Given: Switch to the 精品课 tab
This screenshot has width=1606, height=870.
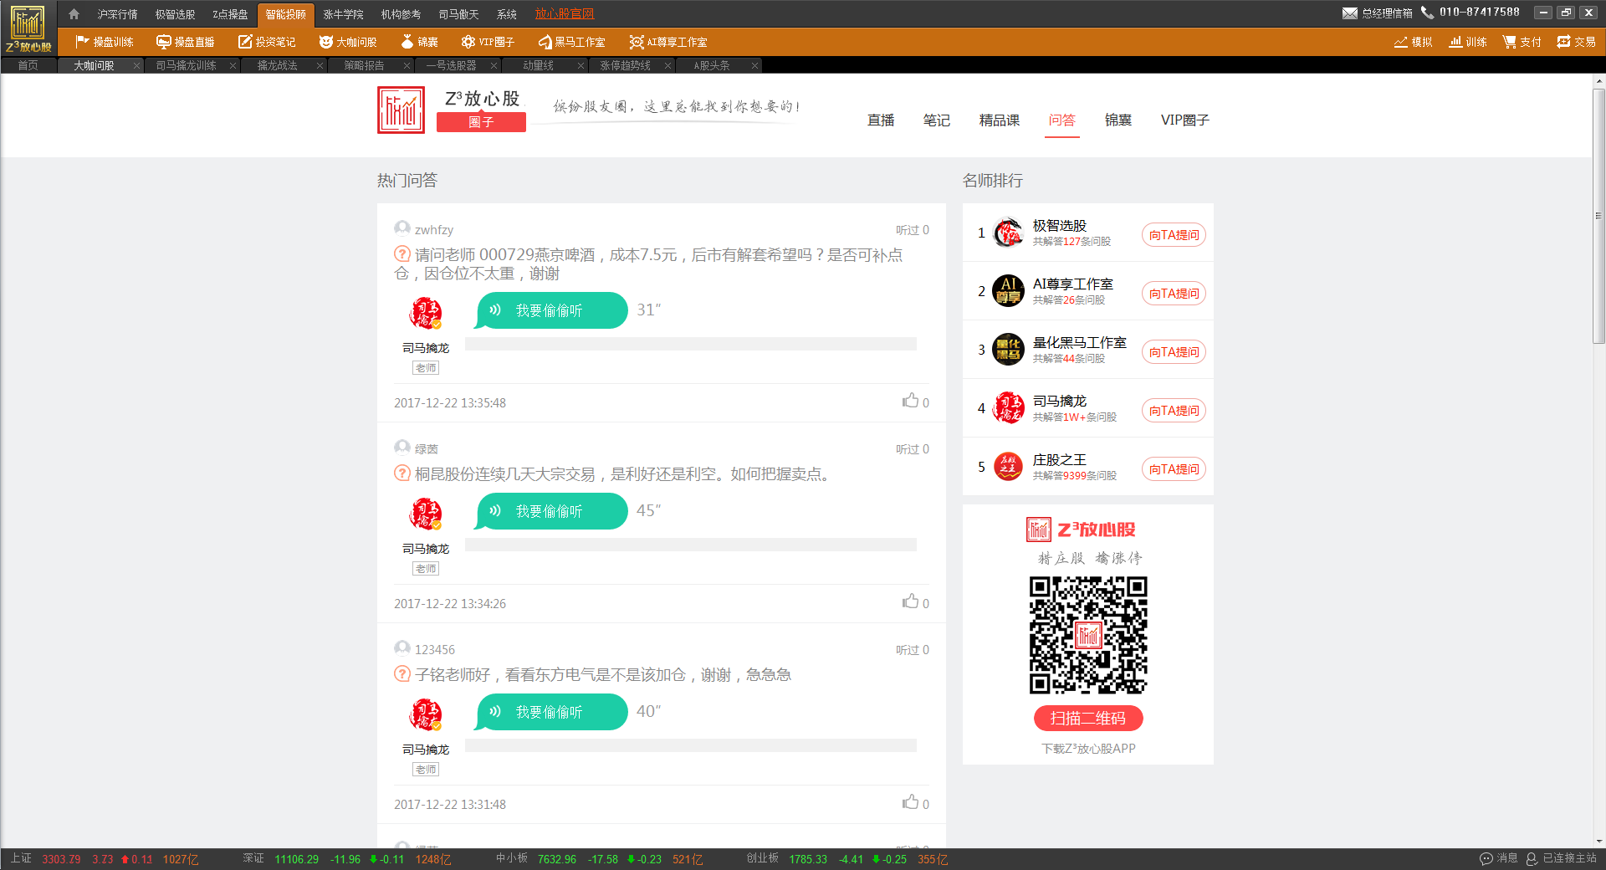Looking at the screenshot, I should pos(999,120).
